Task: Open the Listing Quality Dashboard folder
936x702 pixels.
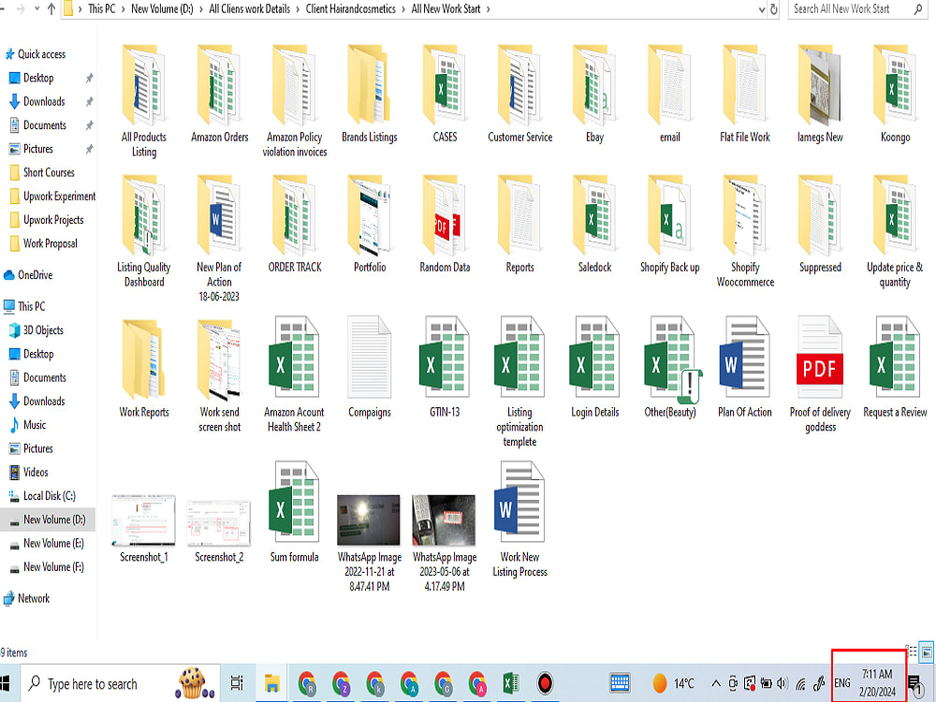Action: click(x=144, y=231)
